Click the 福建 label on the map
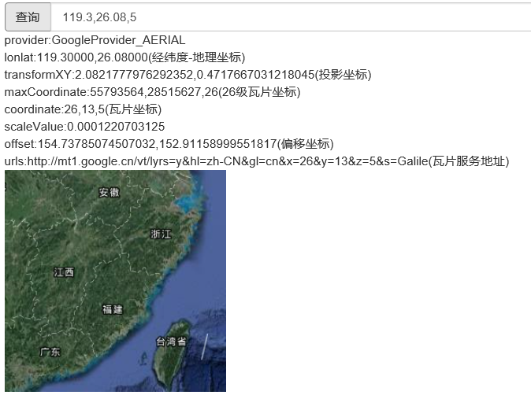This screenshot has height=395, width=531. [x=113, y=310]
